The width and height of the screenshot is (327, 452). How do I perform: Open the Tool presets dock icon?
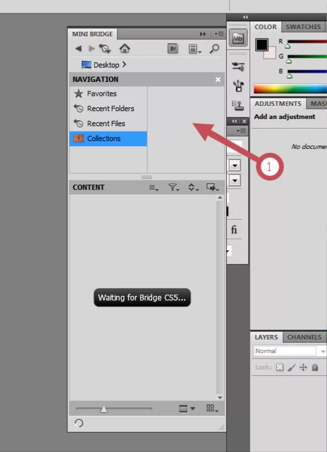238,86
